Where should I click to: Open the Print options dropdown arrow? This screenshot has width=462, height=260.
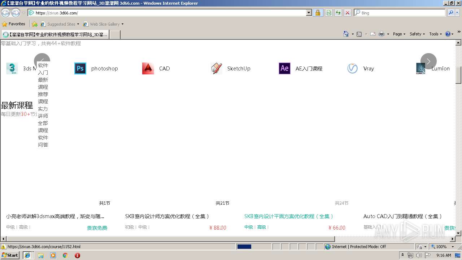point(388,34)
